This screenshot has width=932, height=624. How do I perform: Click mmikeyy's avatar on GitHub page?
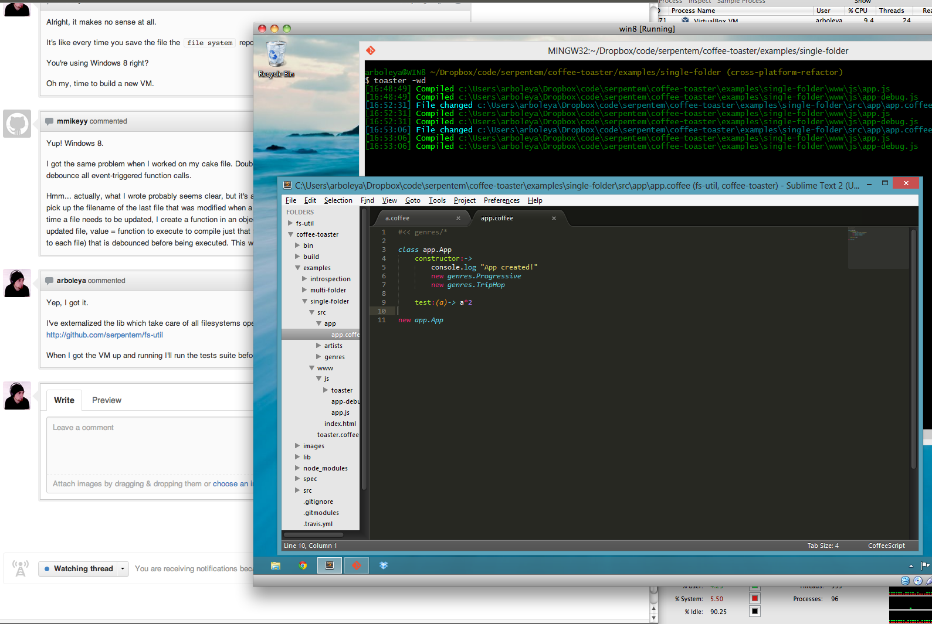17,124
